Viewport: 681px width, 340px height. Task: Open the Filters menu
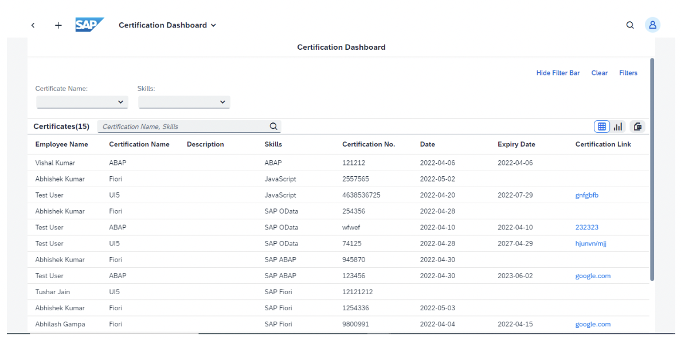(x=628, y=73)
